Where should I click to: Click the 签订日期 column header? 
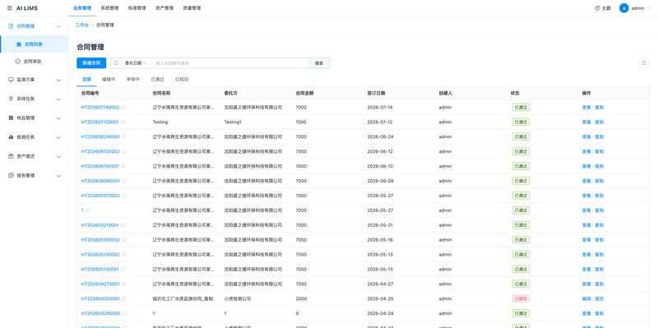[376, 93]
